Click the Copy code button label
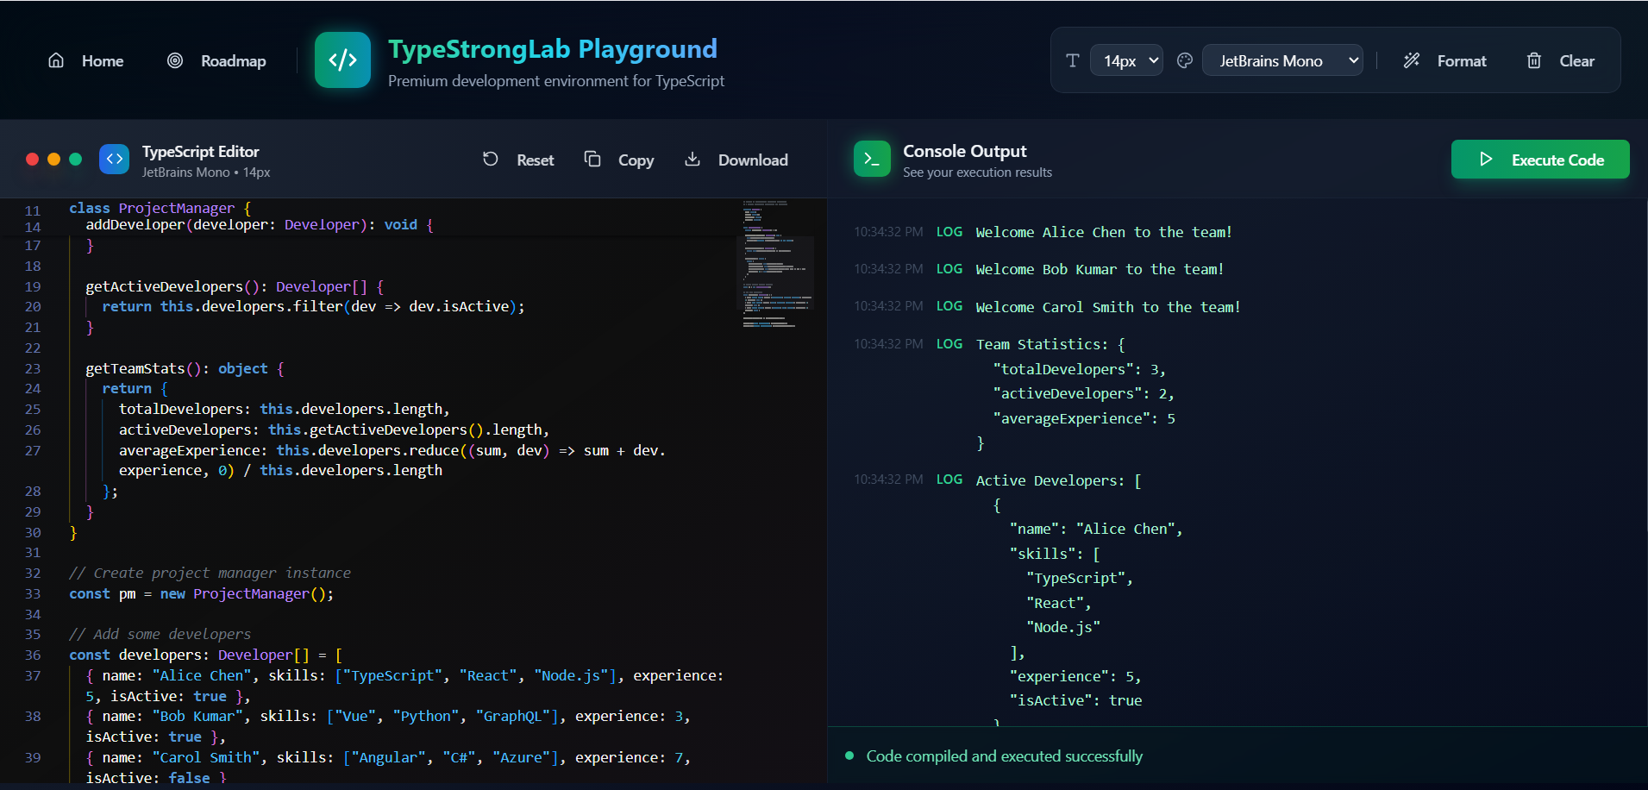Image resolution: width=1648 pixels, height=790 pixels. (636, 160)
